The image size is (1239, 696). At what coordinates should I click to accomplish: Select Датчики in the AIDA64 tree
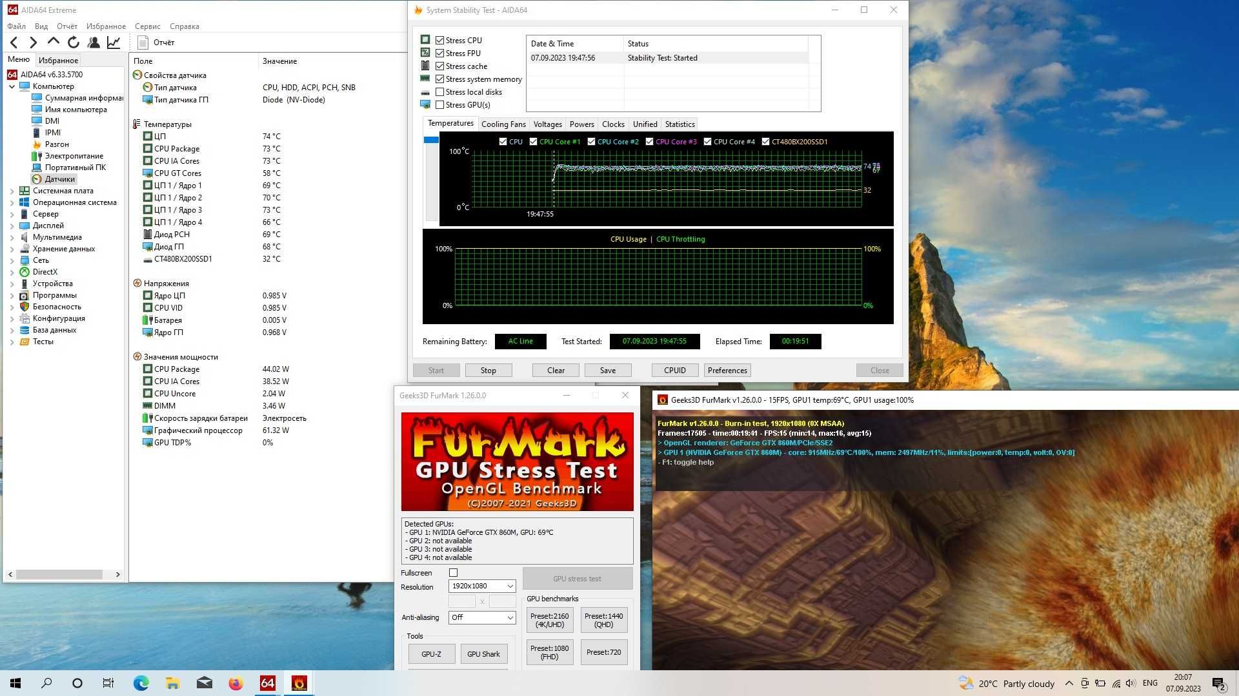coord(60,179)
